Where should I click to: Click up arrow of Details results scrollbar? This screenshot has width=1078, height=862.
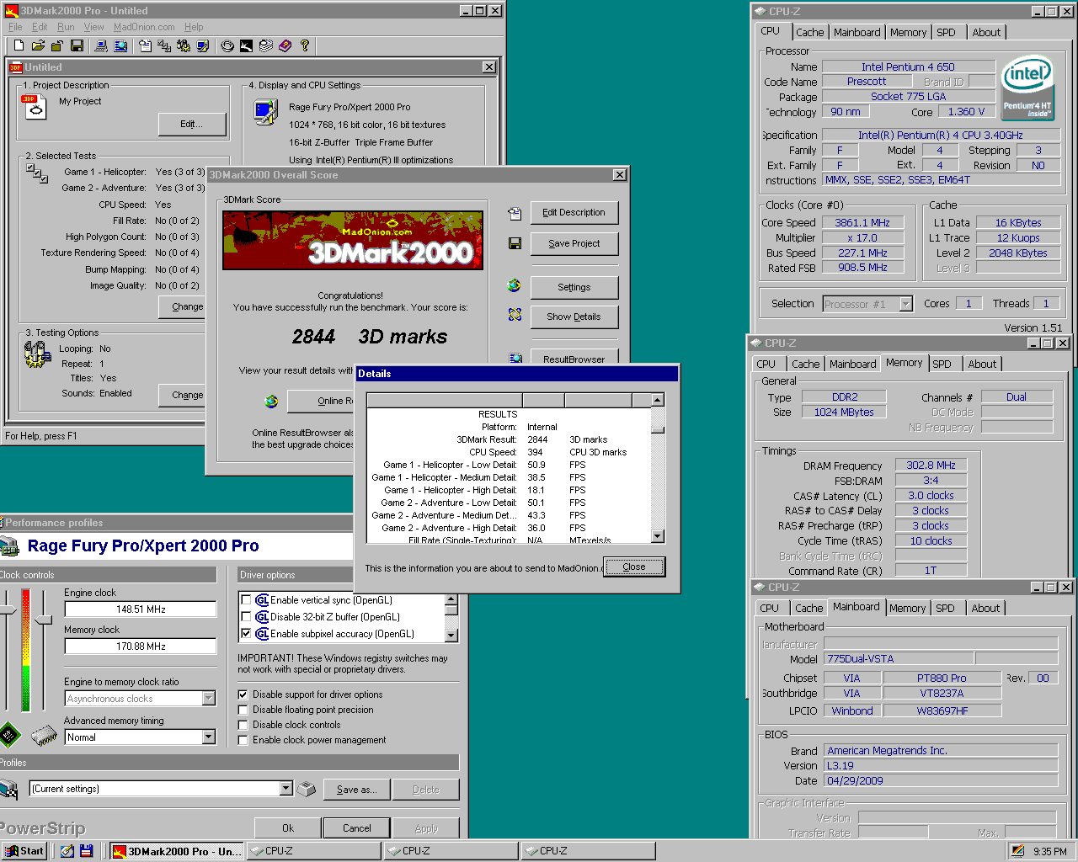click(658, 400)
